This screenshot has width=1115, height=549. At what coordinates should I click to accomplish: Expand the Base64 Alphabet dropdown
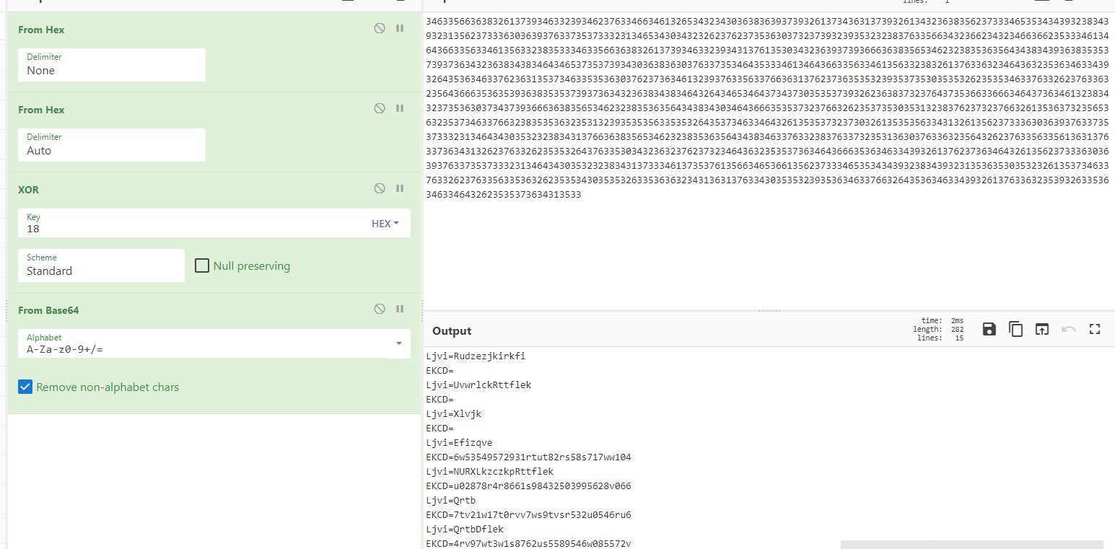click(398, 344)
